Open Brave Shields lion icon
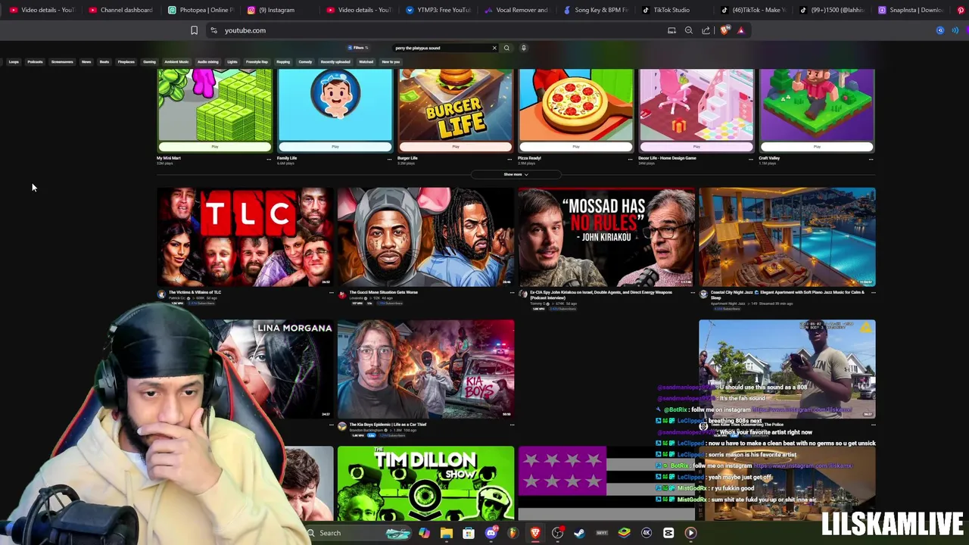Screen dimensions: 969x545 [x=725, y=30]
